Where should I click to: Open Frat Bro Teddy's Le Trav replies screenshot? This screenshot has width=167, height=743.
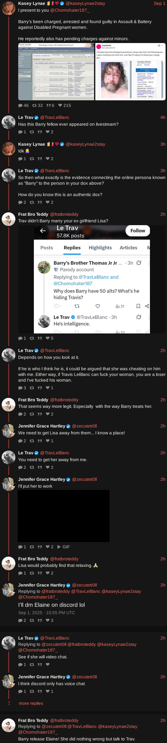click(x=92, y=279)
